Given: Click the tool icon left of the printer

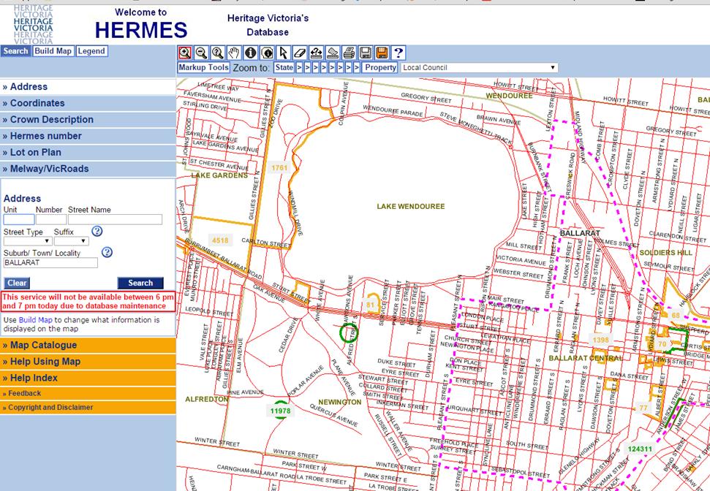Looking at the screenshot, I should pyautogui.click(x=333, y=53).
